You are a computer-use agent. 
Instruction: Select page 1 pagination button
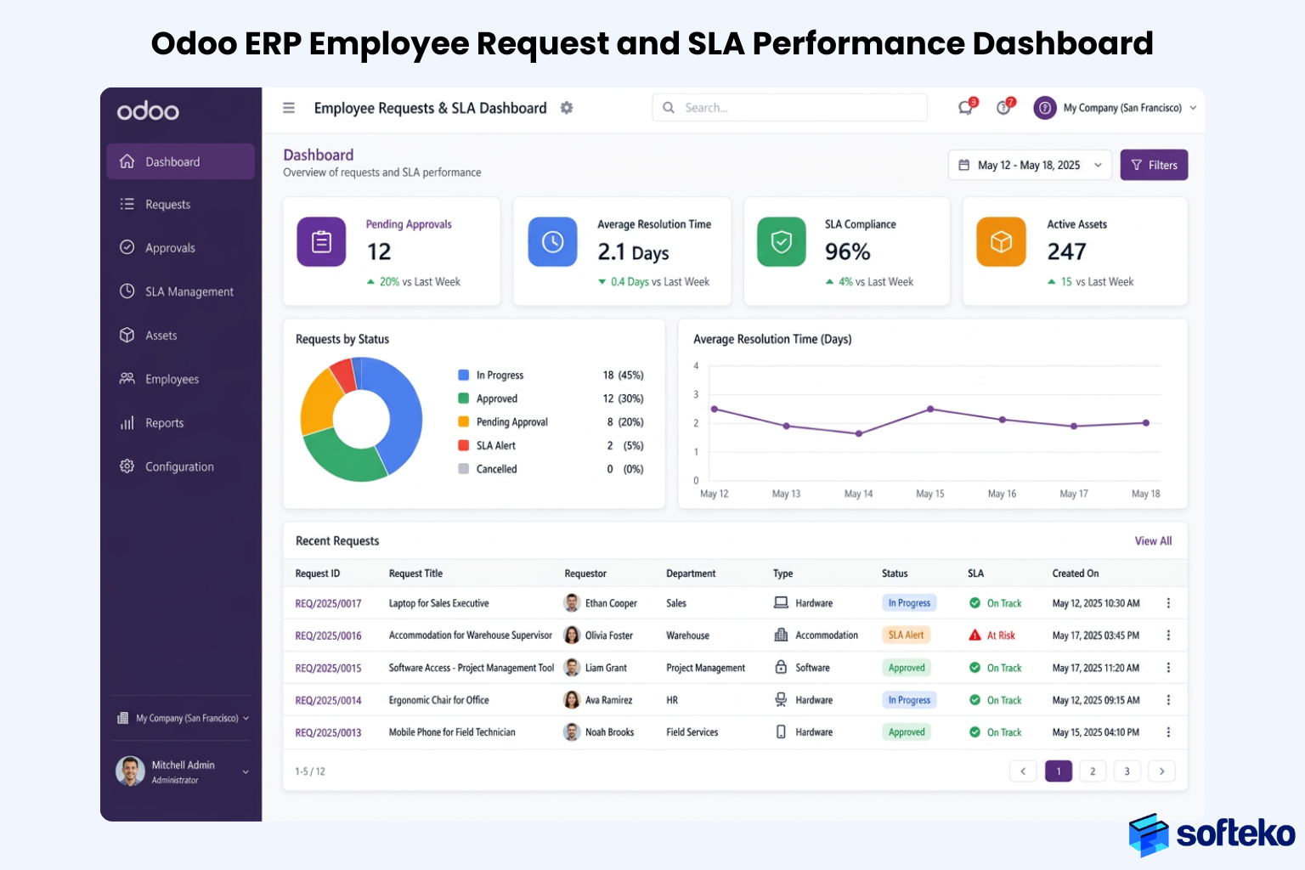[1059, 771]
